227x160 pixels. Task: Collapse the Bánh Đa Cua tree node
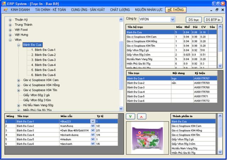coord(18,45)
